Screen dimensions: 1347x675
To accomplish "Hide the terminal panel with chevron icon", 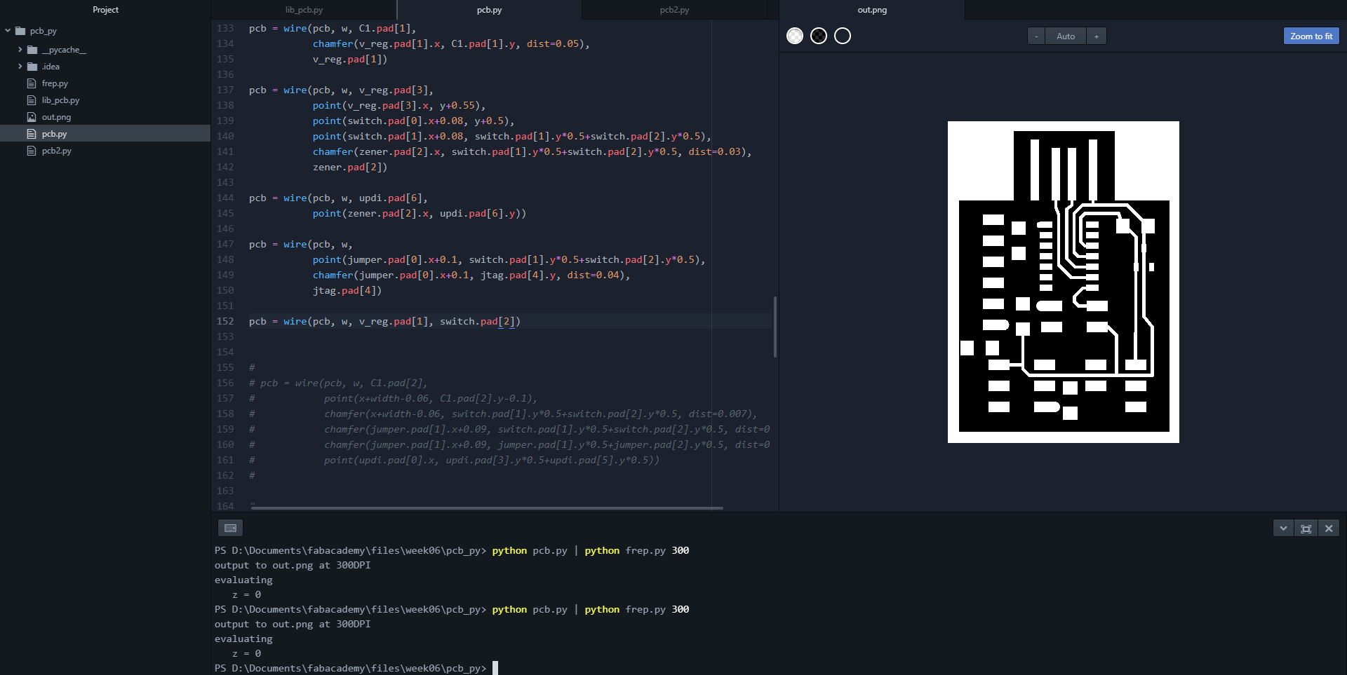I will pyautogui.click(x=1283, y=529).
